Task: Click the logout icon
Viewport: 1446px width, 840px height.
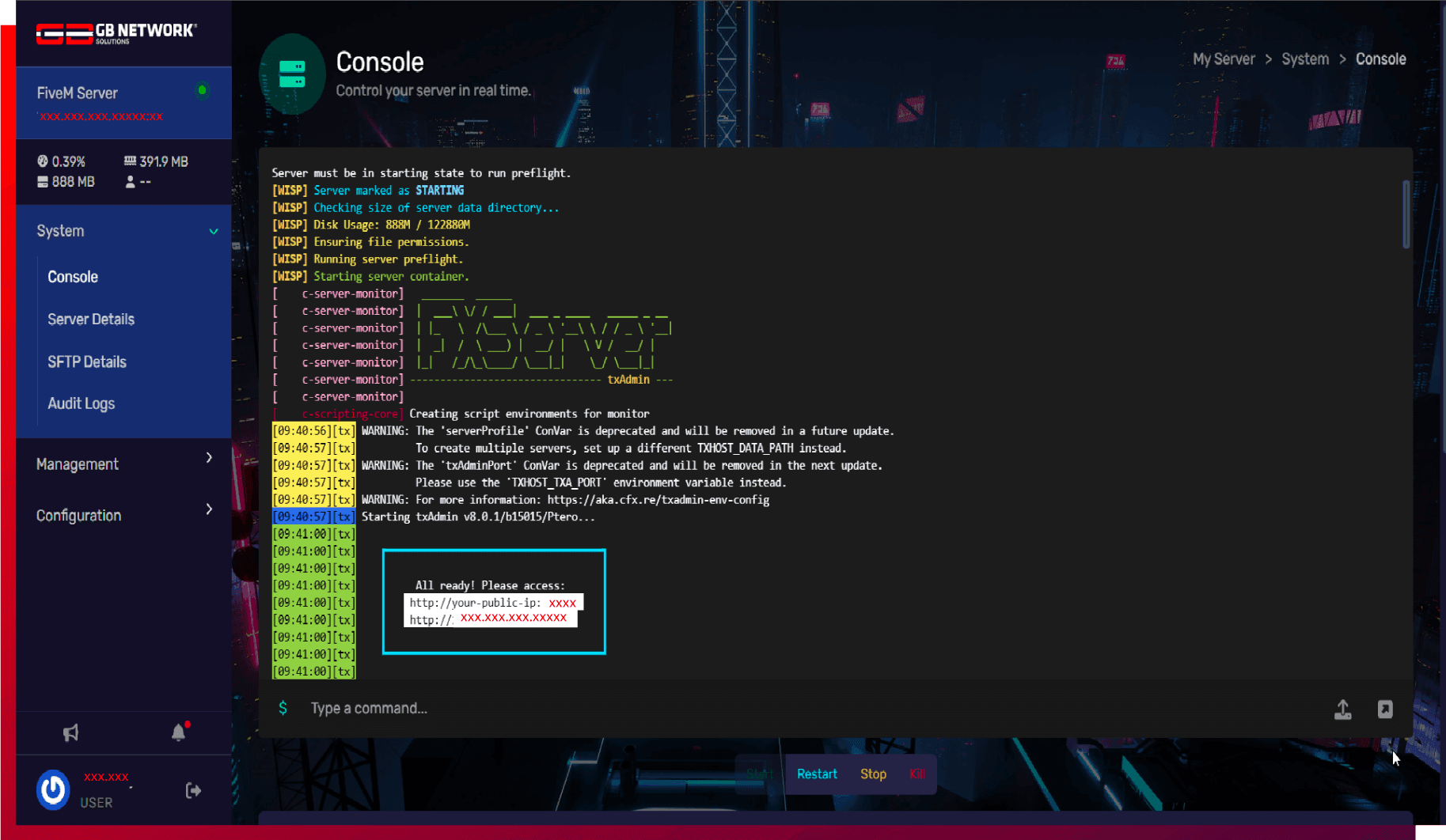Action: pos(193,790)
